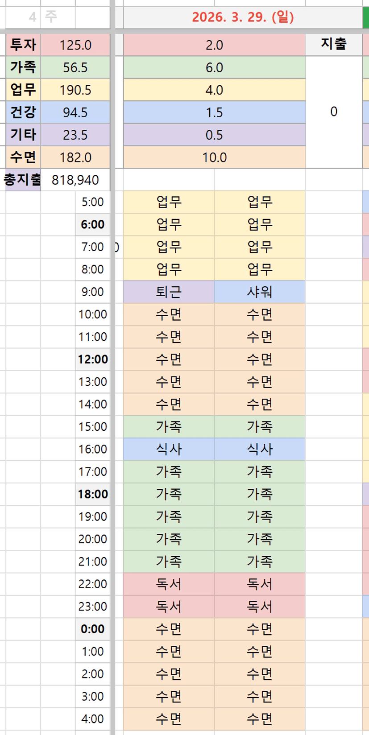
Task: Select the 지출 column header cell
Action: tap(333, 44)
